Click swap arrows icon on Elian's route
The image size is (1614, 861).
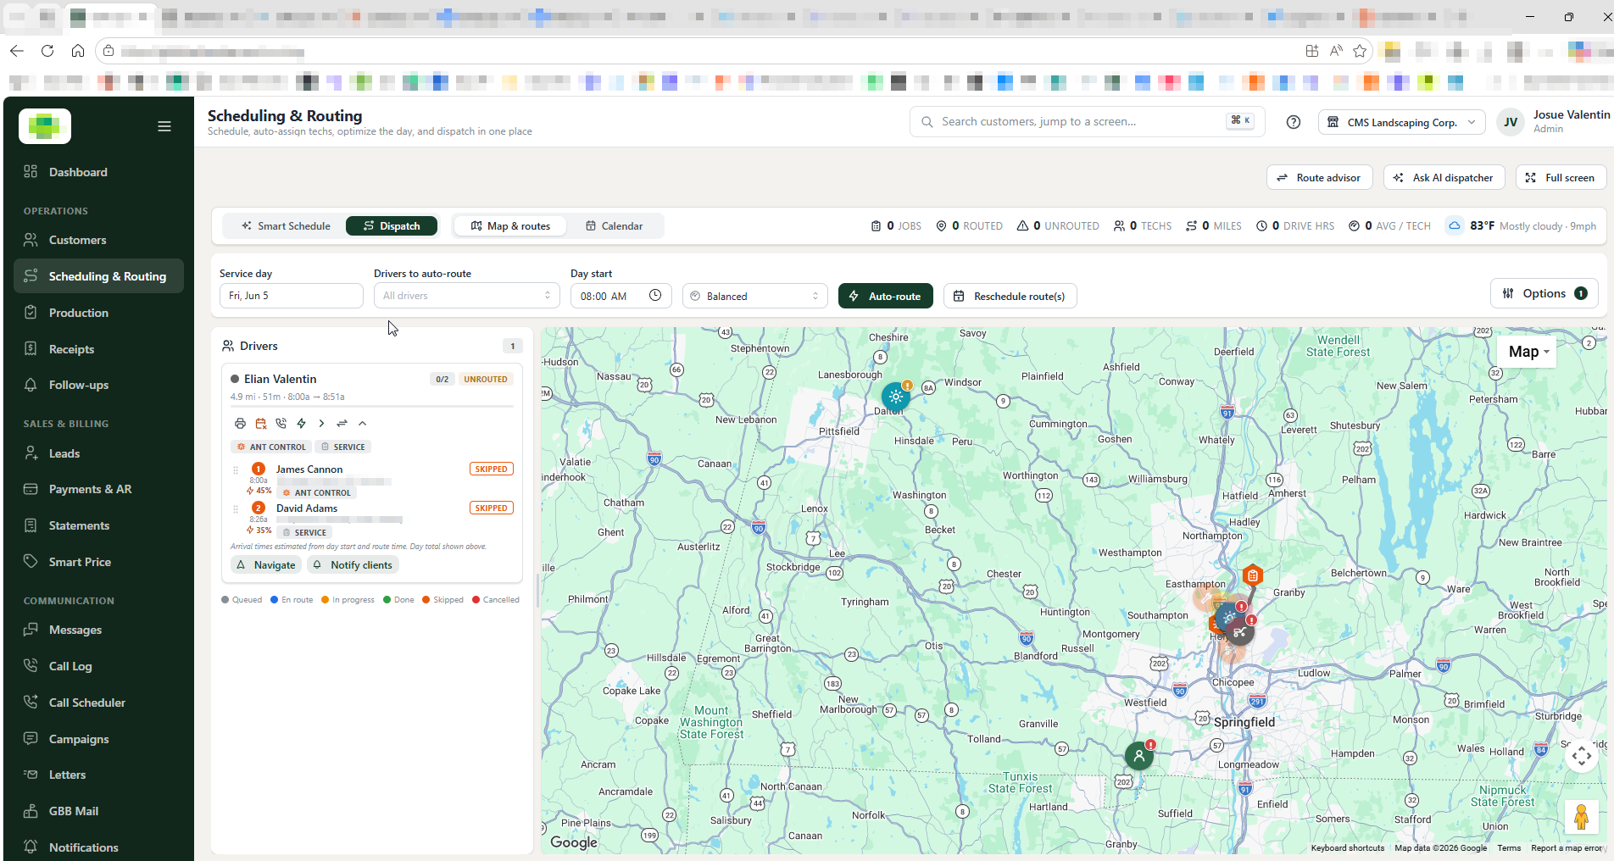pyautogui.click(x=342, y=423)
